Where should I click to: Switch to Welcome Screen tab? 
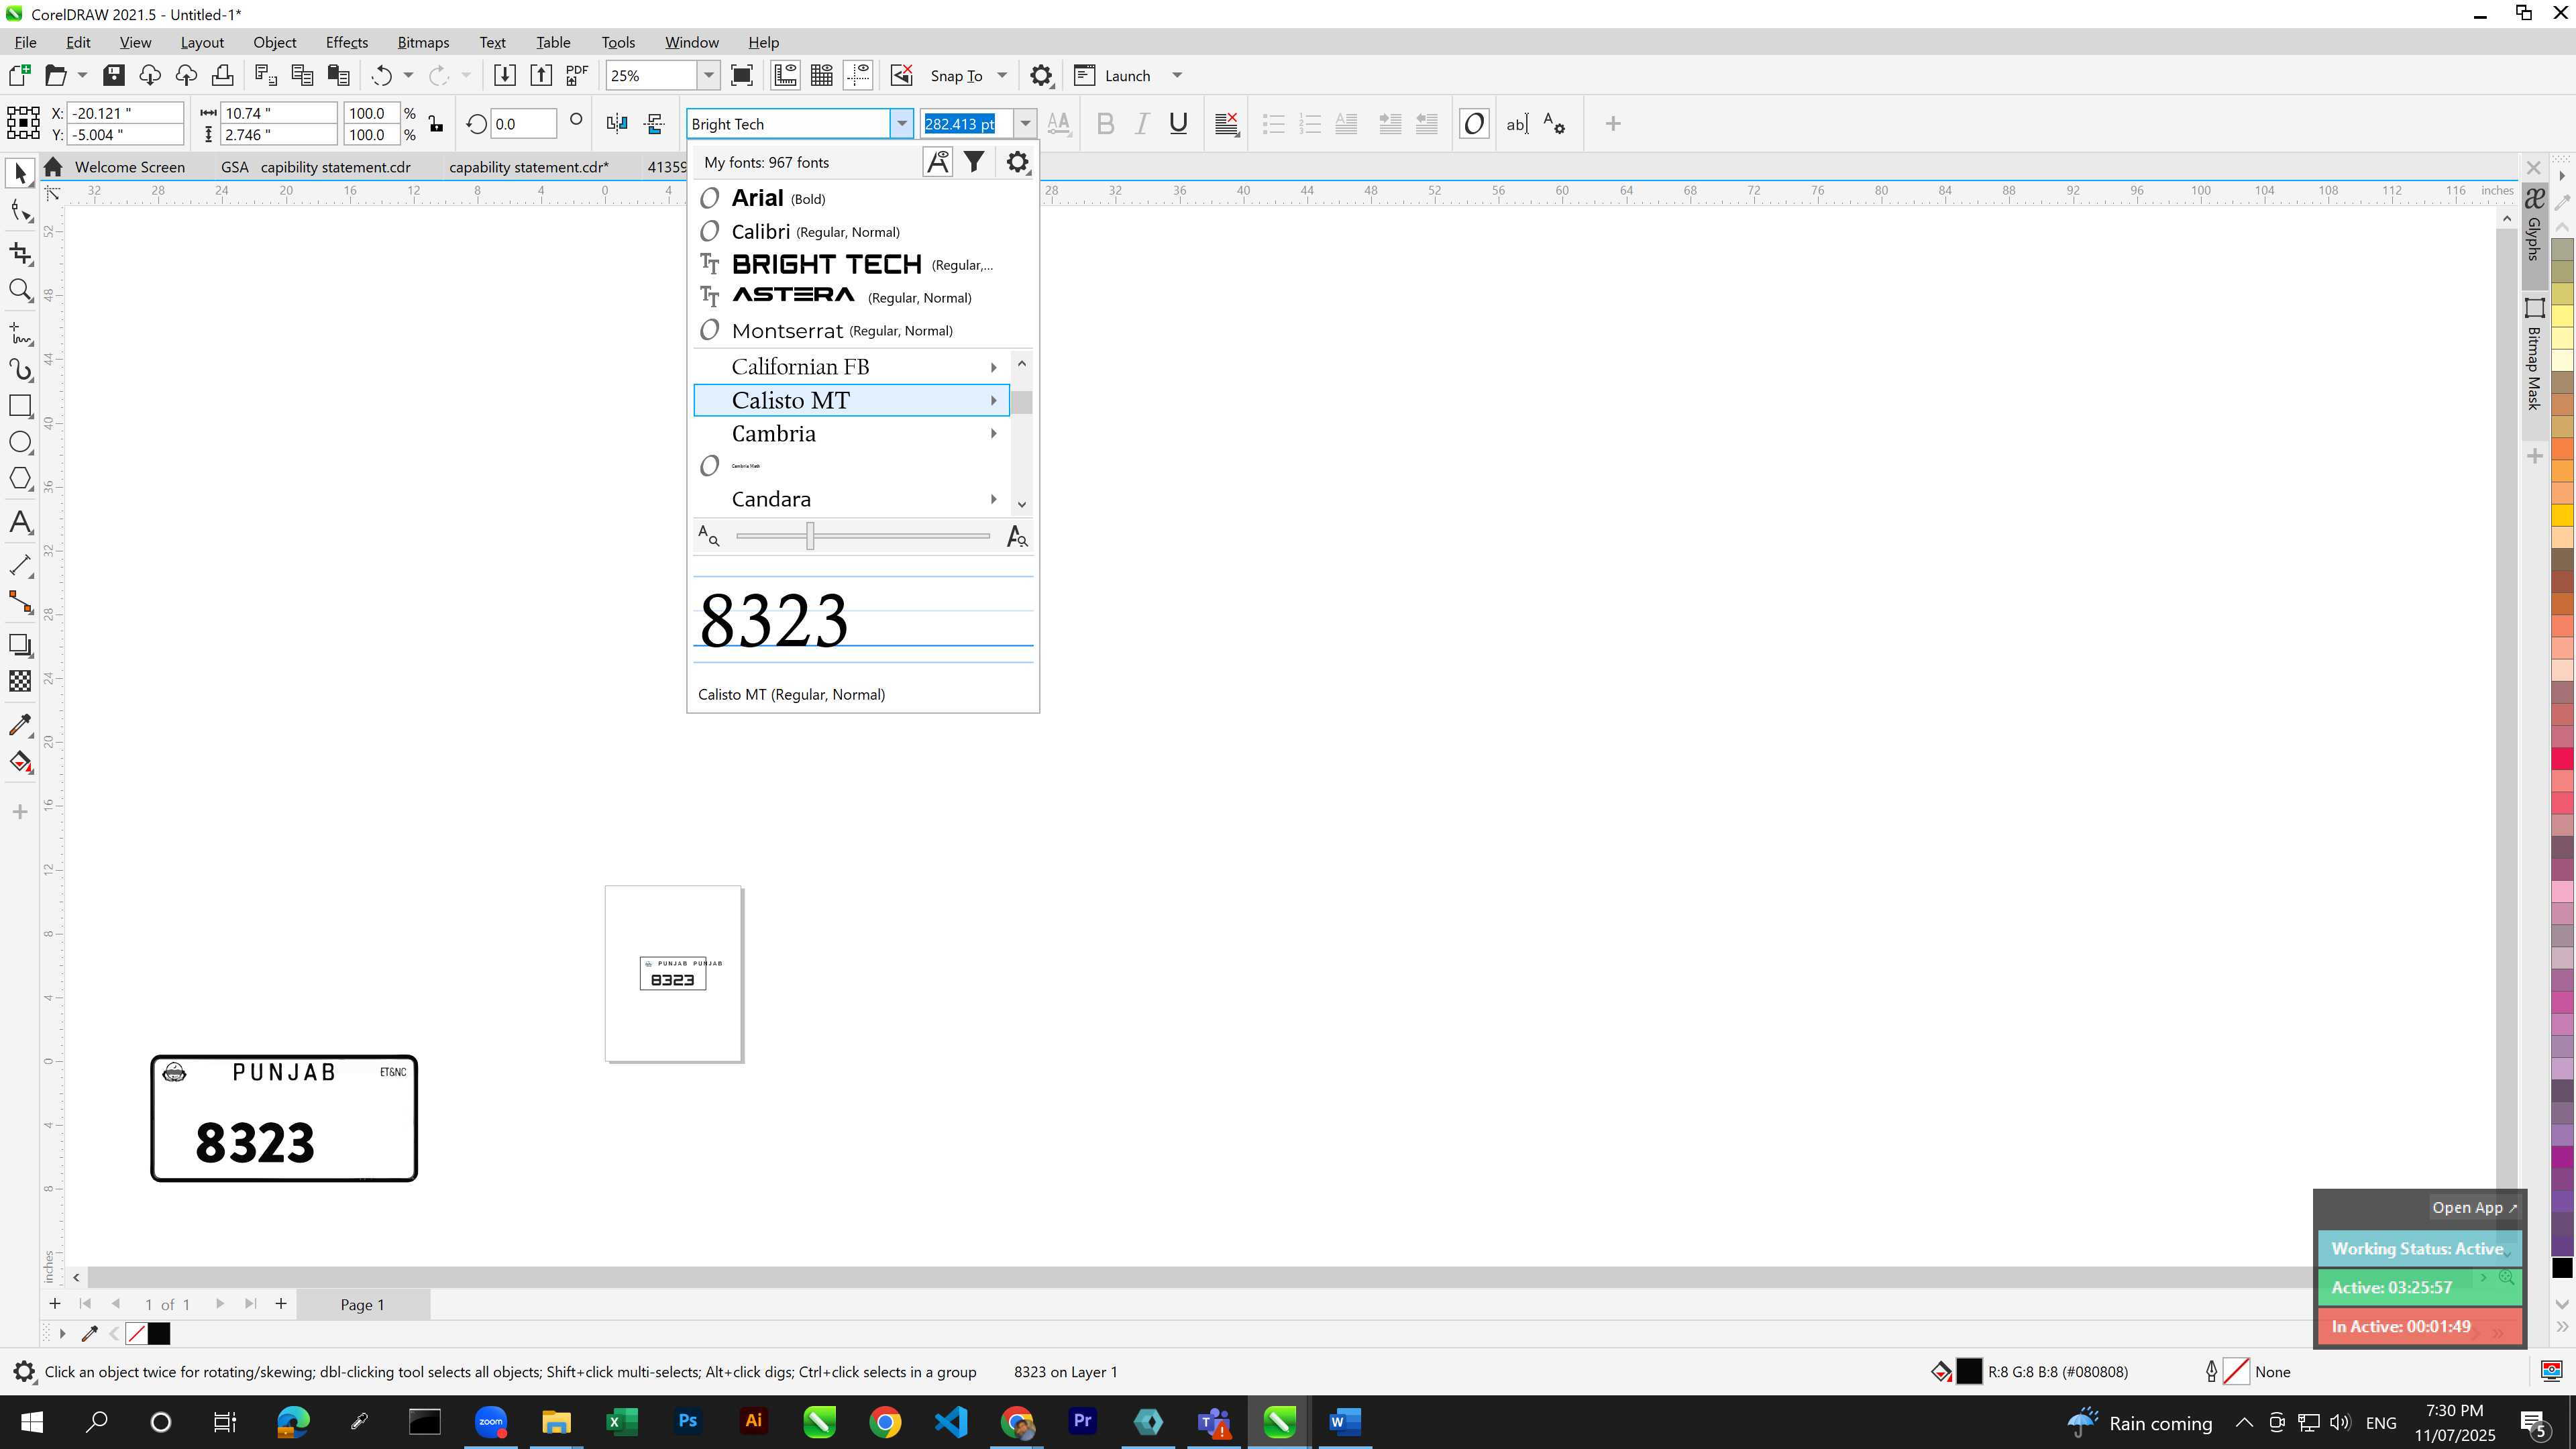(x=129, y=167)
